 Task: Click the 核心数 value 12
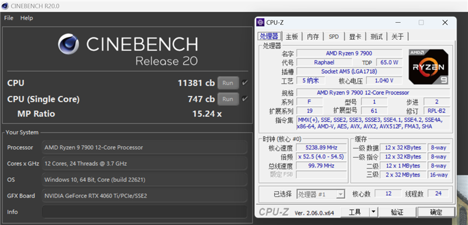[x=388, y=193]
